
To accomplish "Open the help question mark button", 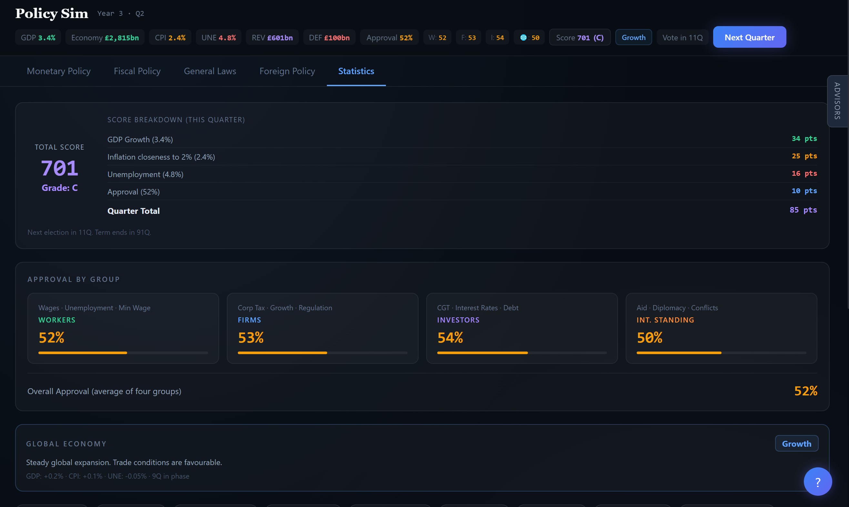I will click(818, 482).
